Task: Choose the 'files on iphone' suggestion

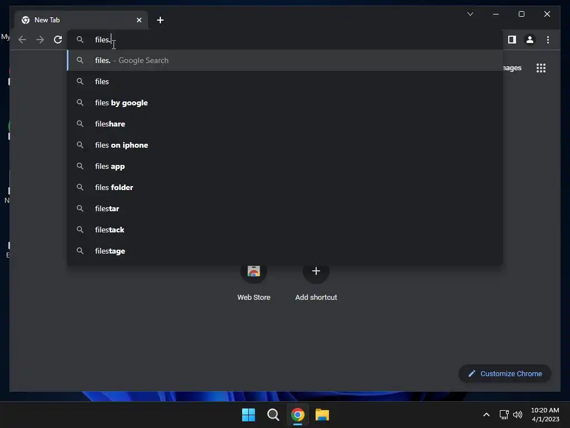Action: click(285, 145)
